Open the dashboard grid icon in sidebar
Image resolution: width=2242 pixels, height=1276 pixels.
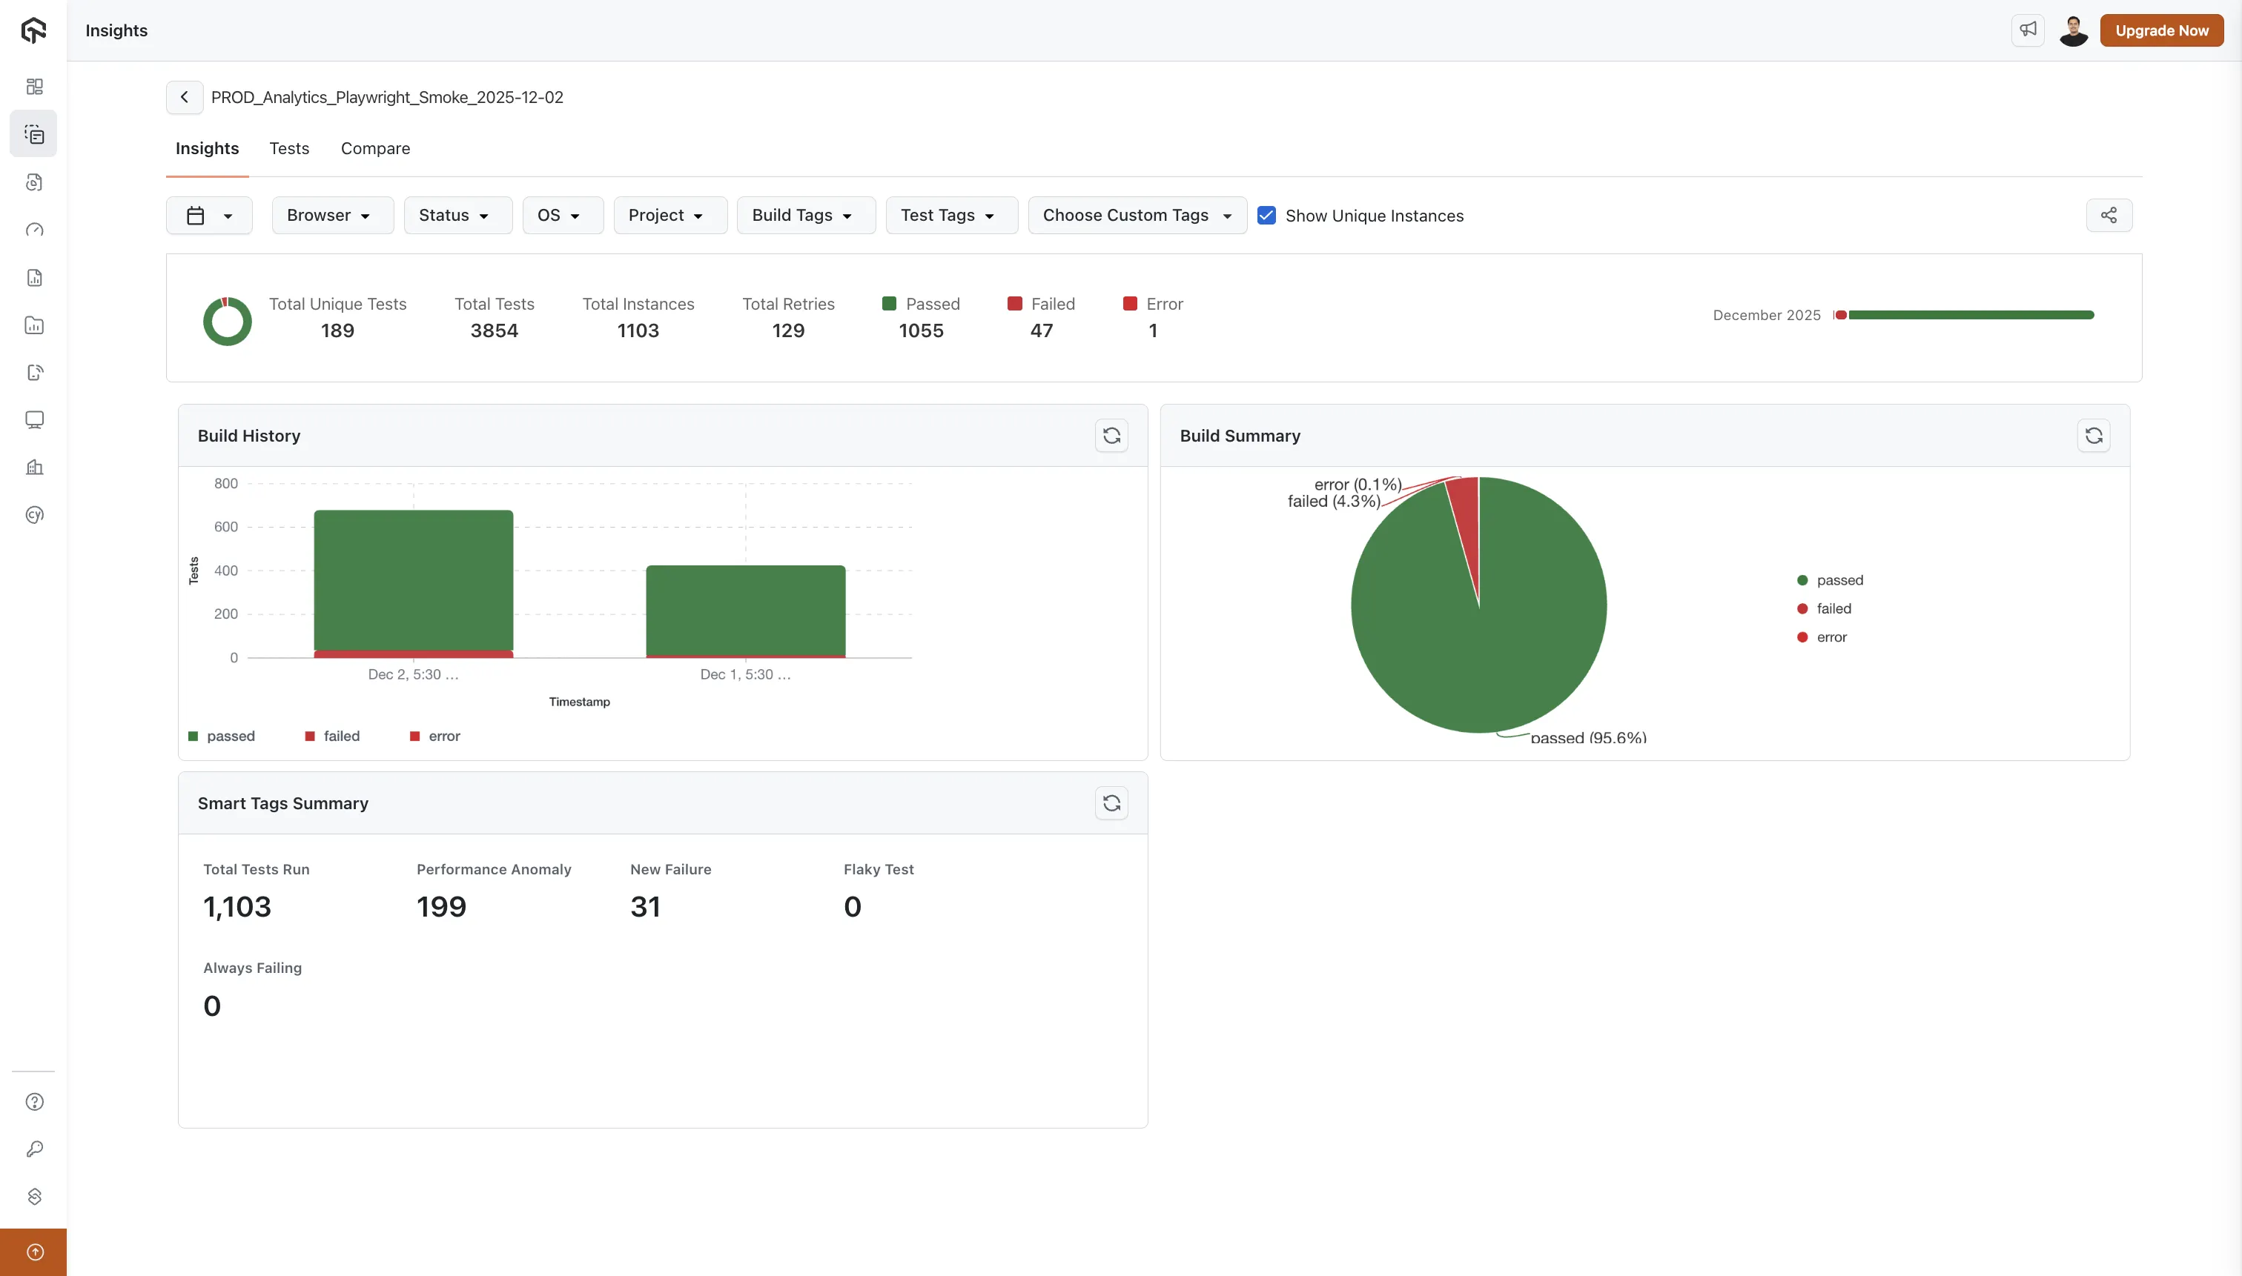(34, 86)
